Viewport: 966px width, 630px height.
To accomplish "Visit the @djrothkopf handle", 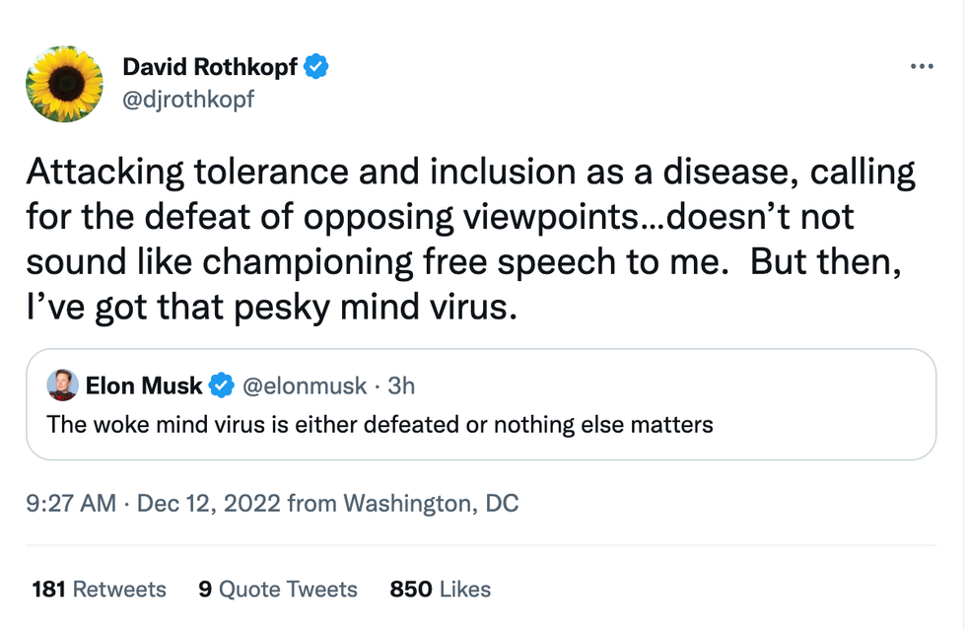I will tap(188, 100).
